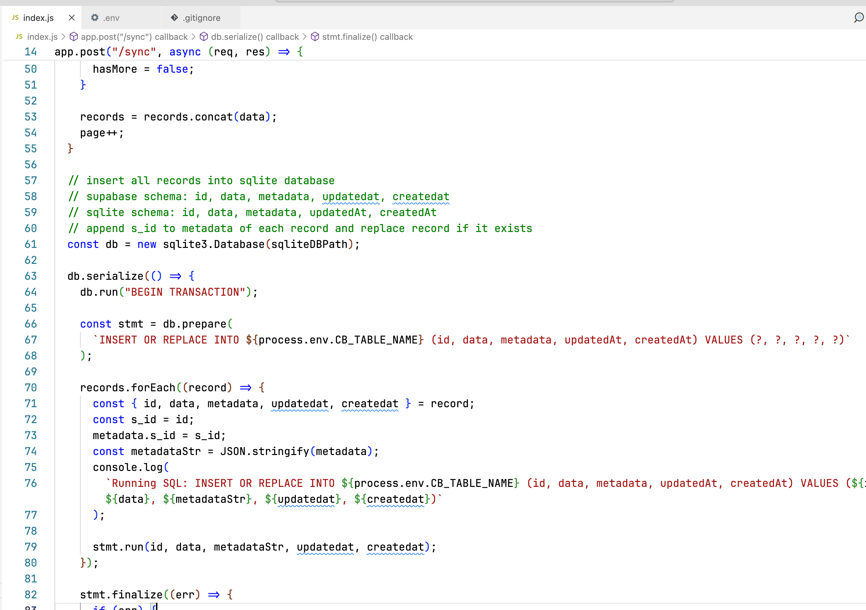Screen dimensions: 866x610
Task: Click the diamond icon on the .gitignore tab
Action: point(174,18)
